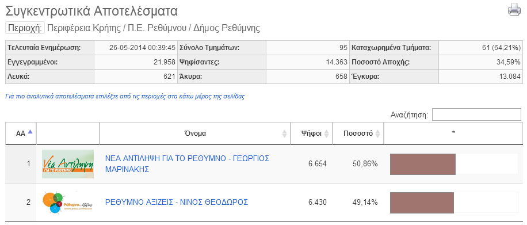This screenshot has width=527, height=225.
Task: Click the 49,14% percentage bar
Action: [x=422, y=203]
